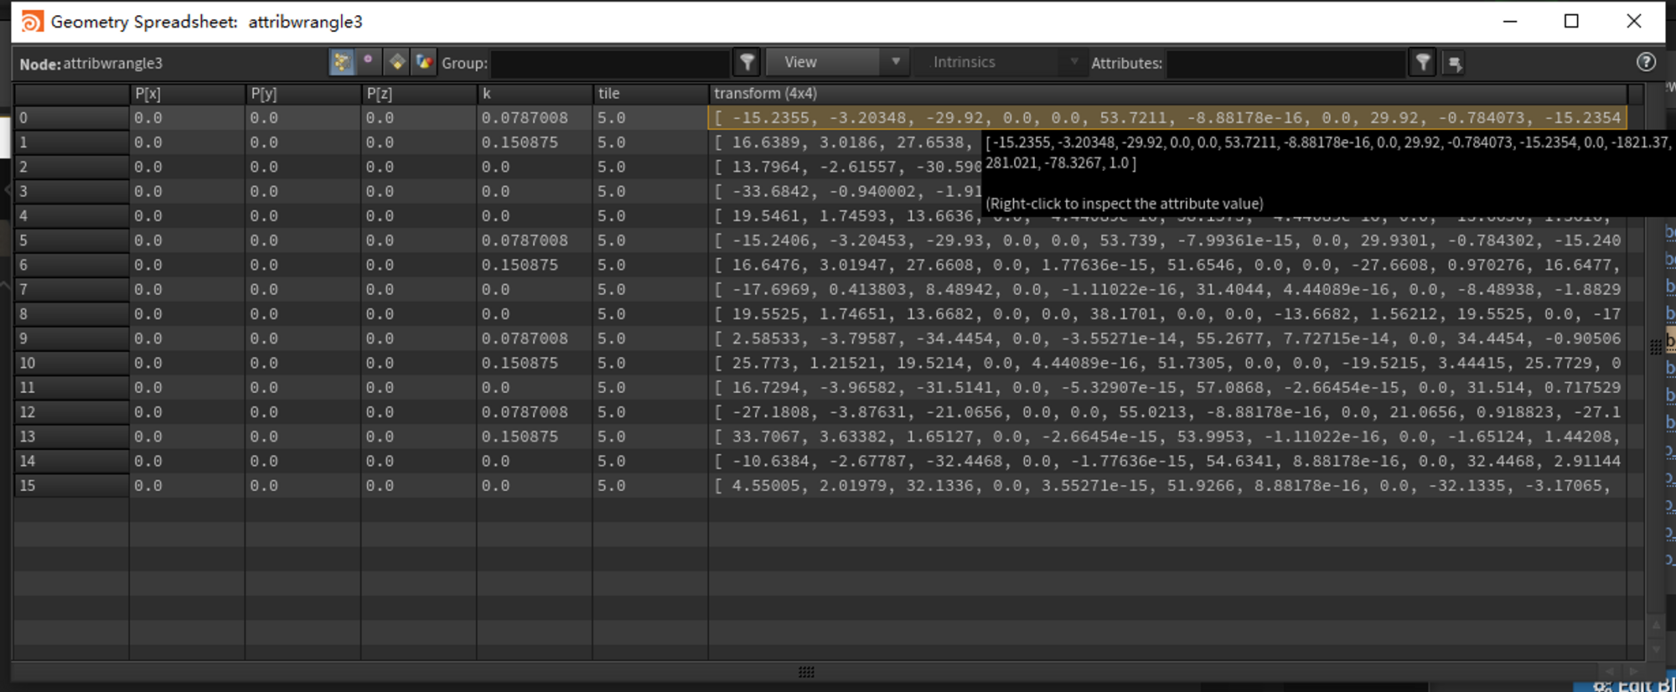Click transform cell of row 5
The width and height of the screenshot is (1676, 692).
point(1165,240)
